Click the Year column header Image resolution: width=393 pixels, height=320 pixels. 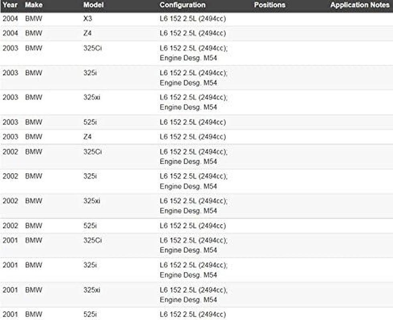click(x=10, y=5)
